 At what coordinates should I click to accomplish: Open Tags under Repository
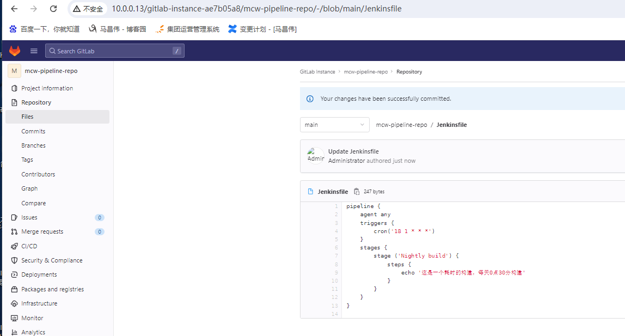coord(27,160)
